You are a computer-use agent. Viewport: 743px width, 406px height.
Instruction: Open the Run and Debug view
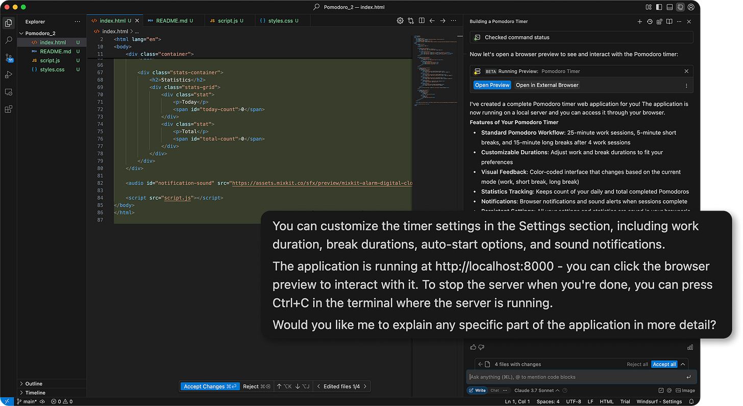point(8,75)
